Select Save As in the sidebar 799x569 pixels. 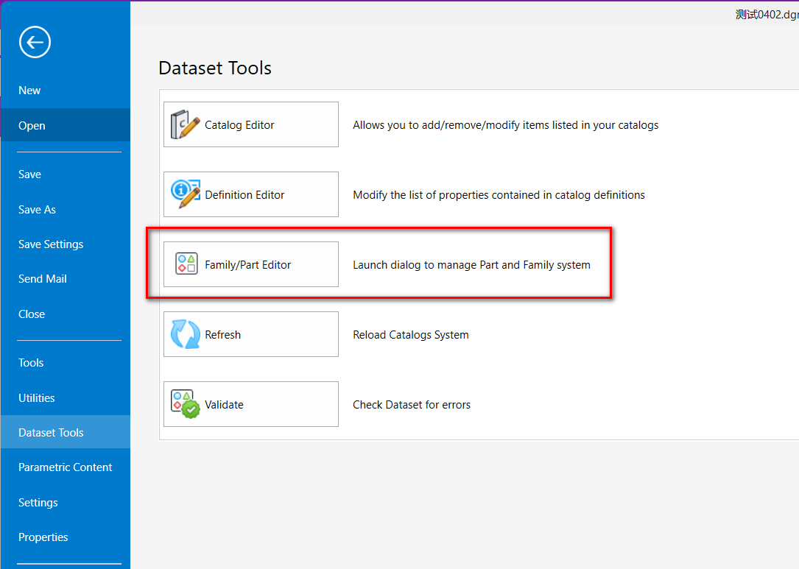(x=37, y=210)
